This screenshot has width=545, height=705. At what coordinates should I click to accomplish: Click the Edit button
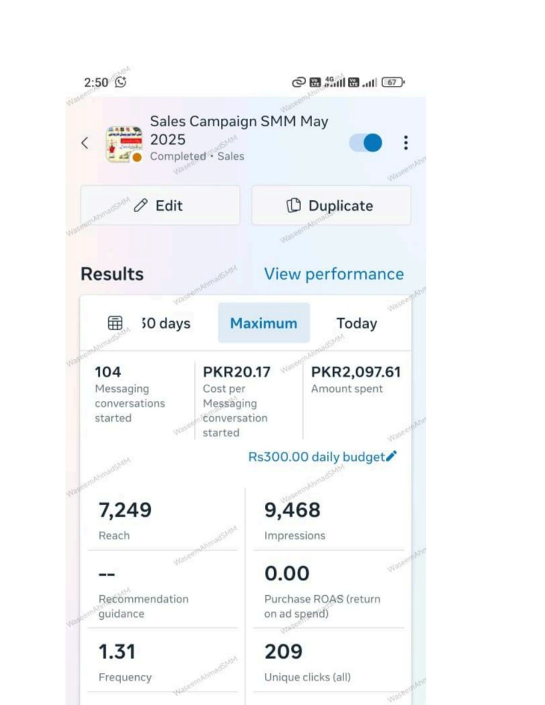coord(160,205)
